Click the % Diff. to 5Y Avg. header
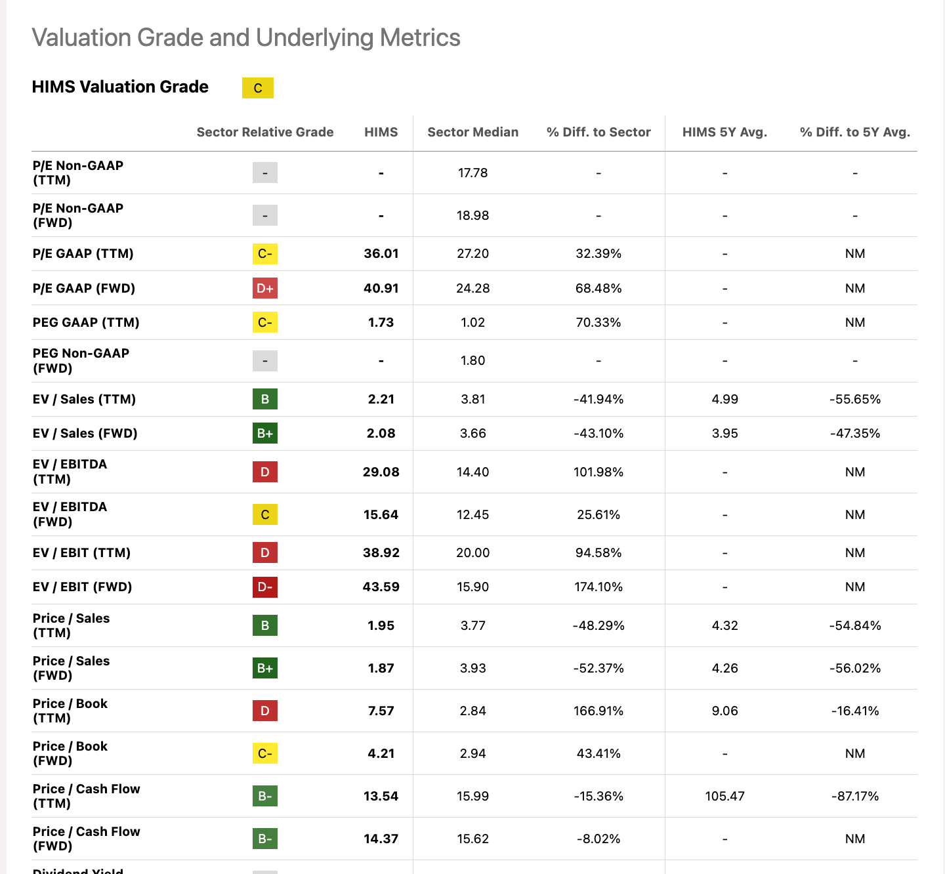This screenshot has width=945, height=874. pos(855,132)
